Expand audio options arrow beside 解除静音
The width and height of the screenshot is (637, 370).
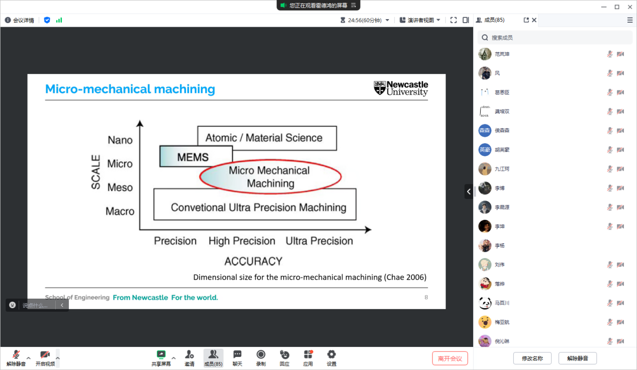(29, 358)
